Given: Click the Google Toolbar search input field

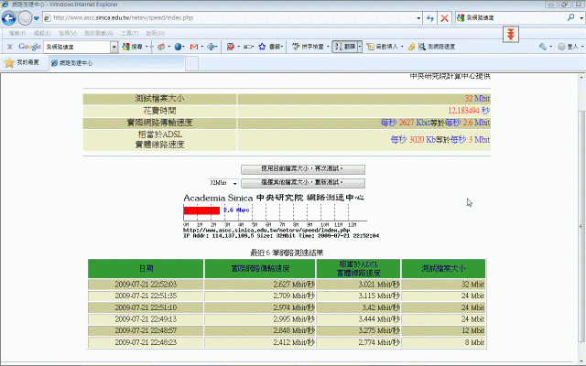Looking at the screenshot, I should 77,47.
